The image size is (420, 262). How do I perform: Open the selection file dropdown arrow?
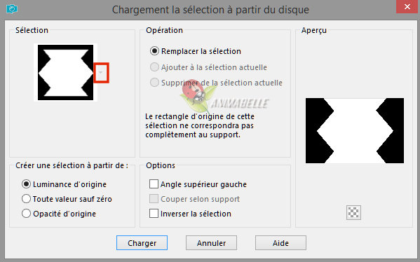point(101,73)
